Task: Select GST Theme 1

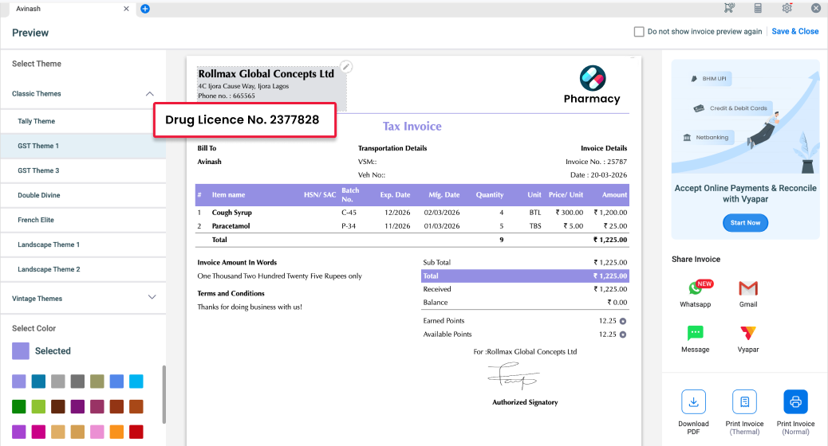Action: (x=83, y=146)
